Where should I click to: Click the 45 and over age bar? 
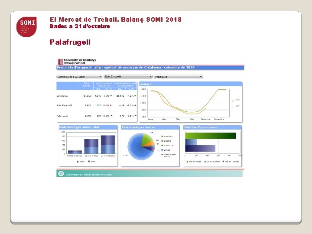[108, 144]
